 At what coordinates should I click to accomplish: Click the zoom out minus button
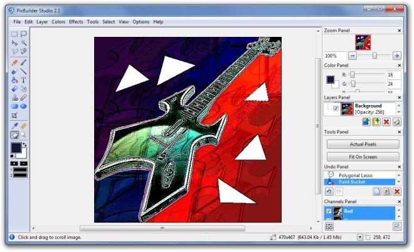[x=353, y=56]
